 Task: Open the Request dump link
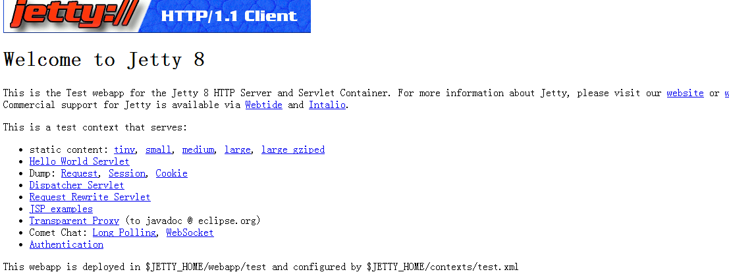[x=80, y=174]
